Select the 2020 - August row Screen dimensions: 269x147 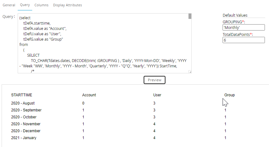[23, 103]
